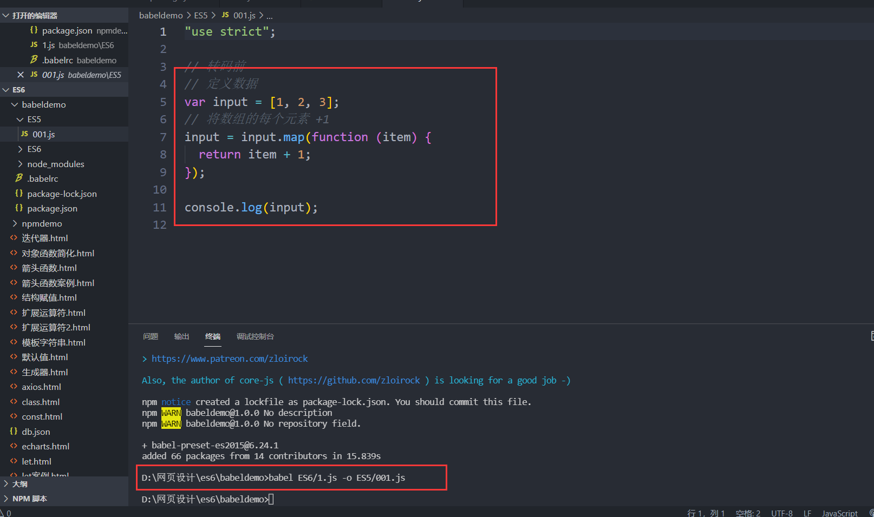Screen dimensions: 874x517
Task: Select the 终端 panel tab
Action: point(213,336)
